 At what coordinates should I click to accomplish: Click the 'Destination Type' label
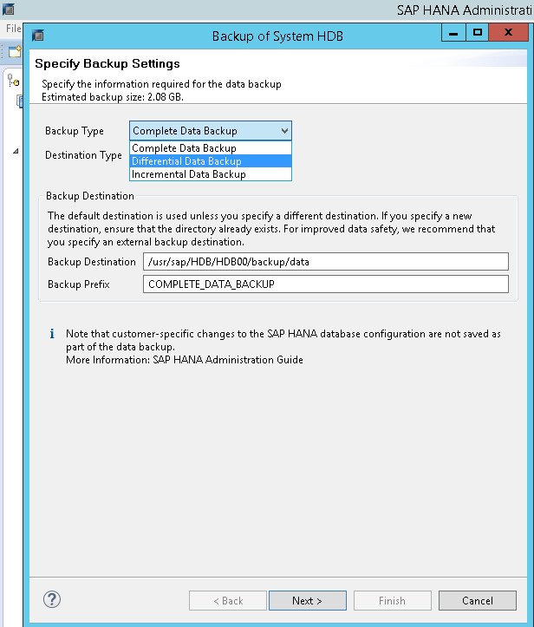83,155
